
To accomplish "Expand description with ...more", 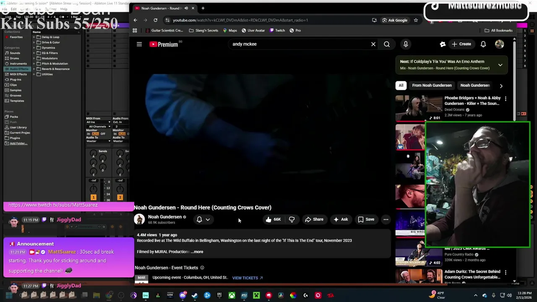I will pyautogui.click(x=197, y=252).
